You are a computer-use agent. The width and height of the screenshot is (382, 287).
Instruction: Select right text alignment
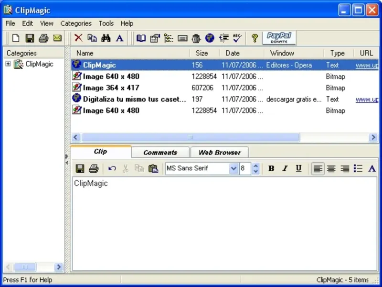click(x=345, y=168)
